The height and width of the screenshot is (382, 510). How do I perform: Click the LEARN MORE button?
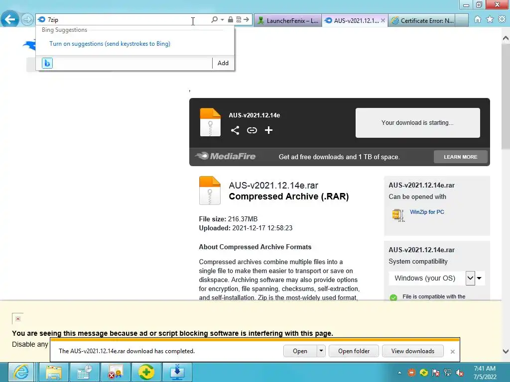(x=461, y=157)
